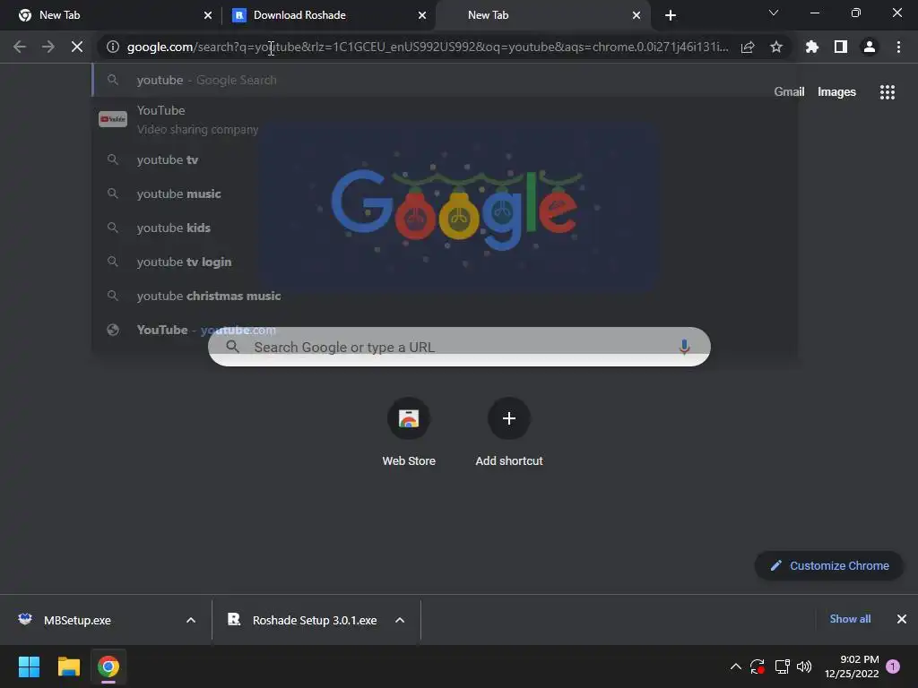The width and height of the screenshot is (918, 688).
Task: Pick the 'youtube tv login' suggestion
Action: 444,262
